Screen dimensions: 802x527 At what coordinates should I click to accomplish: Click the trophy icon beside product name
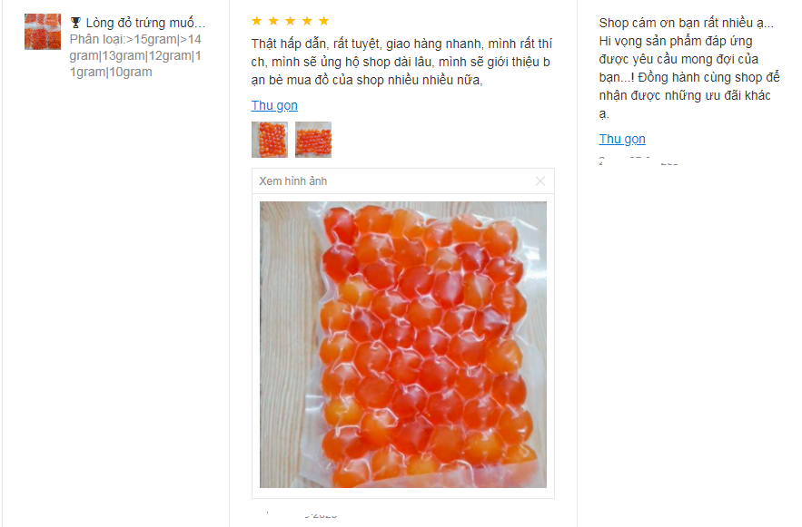75,24
